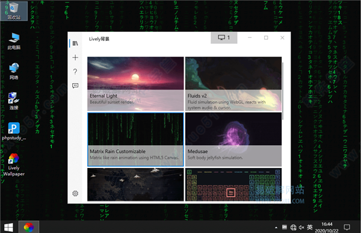Toggle the muted volume icon in tray
Screen dimensions: 361x233
pos(301,228)
